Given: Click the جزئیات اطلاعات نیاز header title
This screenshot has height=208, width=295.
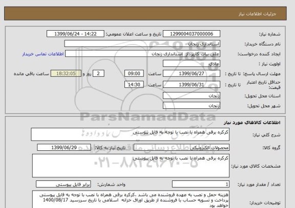Looking at the screenshot, I should pyautogui.click(x=257, y=14).
